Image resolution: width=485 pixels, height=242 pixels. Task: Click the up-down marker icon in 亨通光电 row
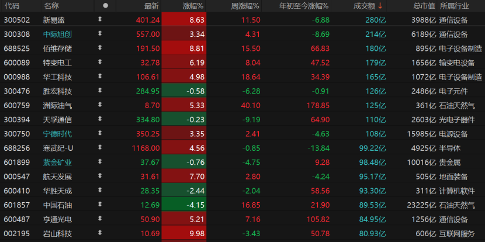(99, 219)
